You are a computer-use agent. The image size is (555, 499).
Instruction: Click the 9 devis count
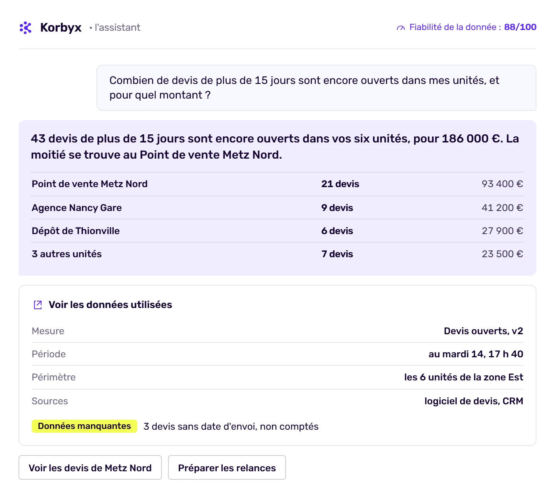pyautogui.click(x=337, y=208)
